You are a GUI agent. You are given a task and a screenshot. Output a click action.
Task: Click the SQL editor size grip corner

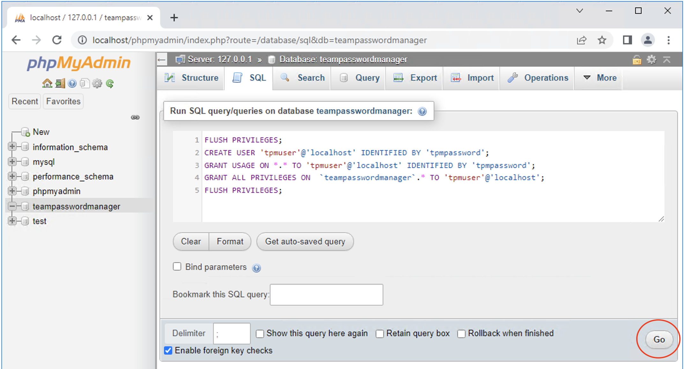[661, 219]
